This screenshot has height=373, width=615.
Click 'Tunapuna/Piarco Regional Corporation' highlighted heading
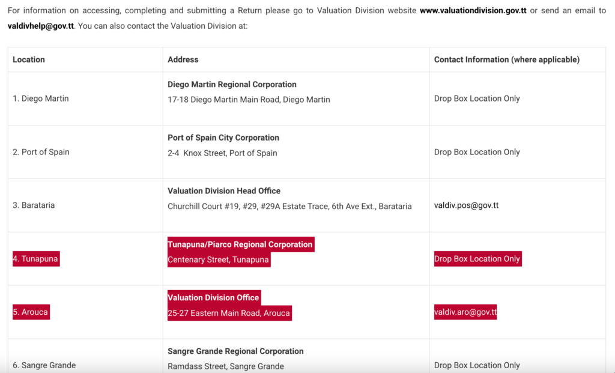tap(240, 244)
